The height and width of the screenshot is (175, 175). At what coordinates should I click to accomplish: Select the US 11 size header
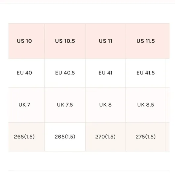[106, 41]
